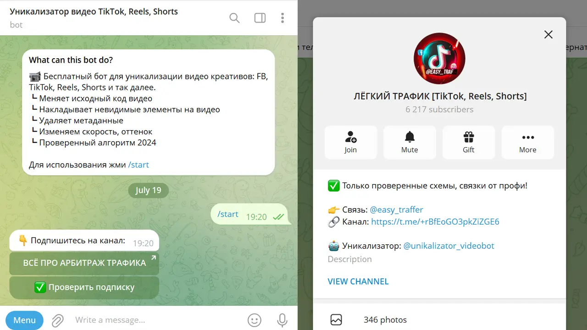Click the "Изменяем скорость, оттенок" line
The height and width of the screenshot is (330, 587).
[x=96, y=132]
